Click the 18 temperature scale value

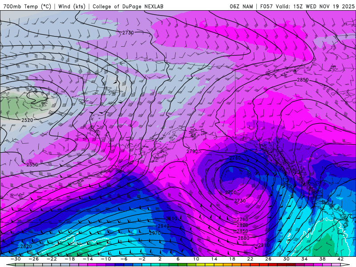(232, 259)
